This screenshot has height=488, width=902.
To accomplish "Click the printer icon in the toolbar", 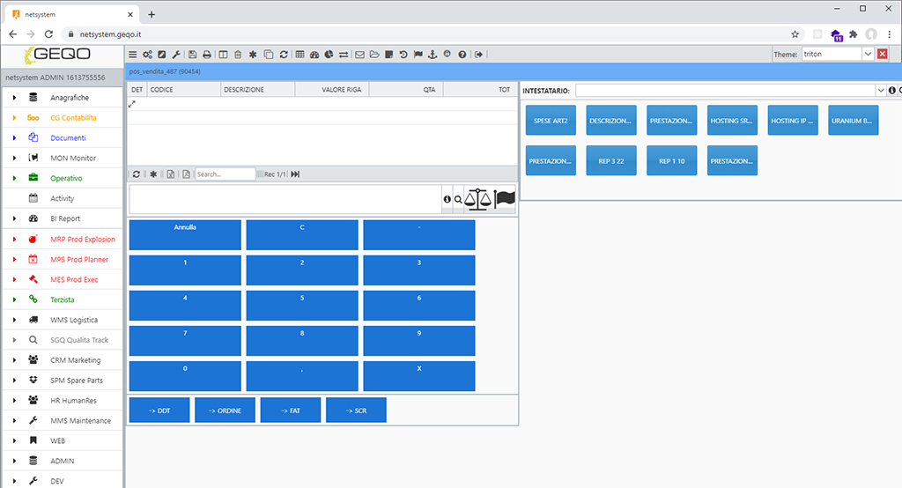I will 206,55.
